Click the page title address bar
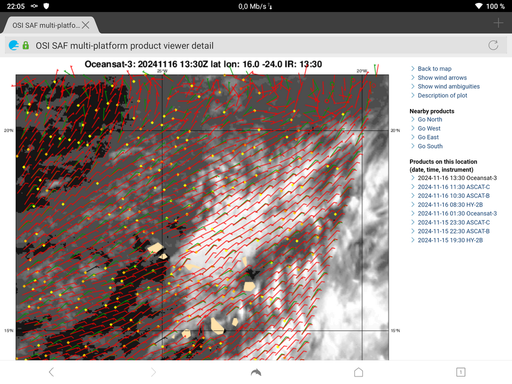The width and height of the screenshot is (512, 384). 255,45
